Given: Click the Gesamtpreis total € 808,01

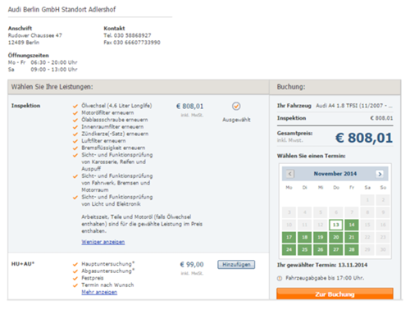Looking at the screenshot, I should (x=364, y=138).
